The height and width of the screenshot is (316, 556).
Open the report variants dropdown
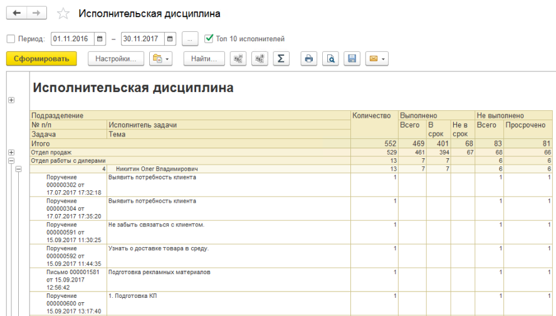pyautogui.click(x=160, y=59)
